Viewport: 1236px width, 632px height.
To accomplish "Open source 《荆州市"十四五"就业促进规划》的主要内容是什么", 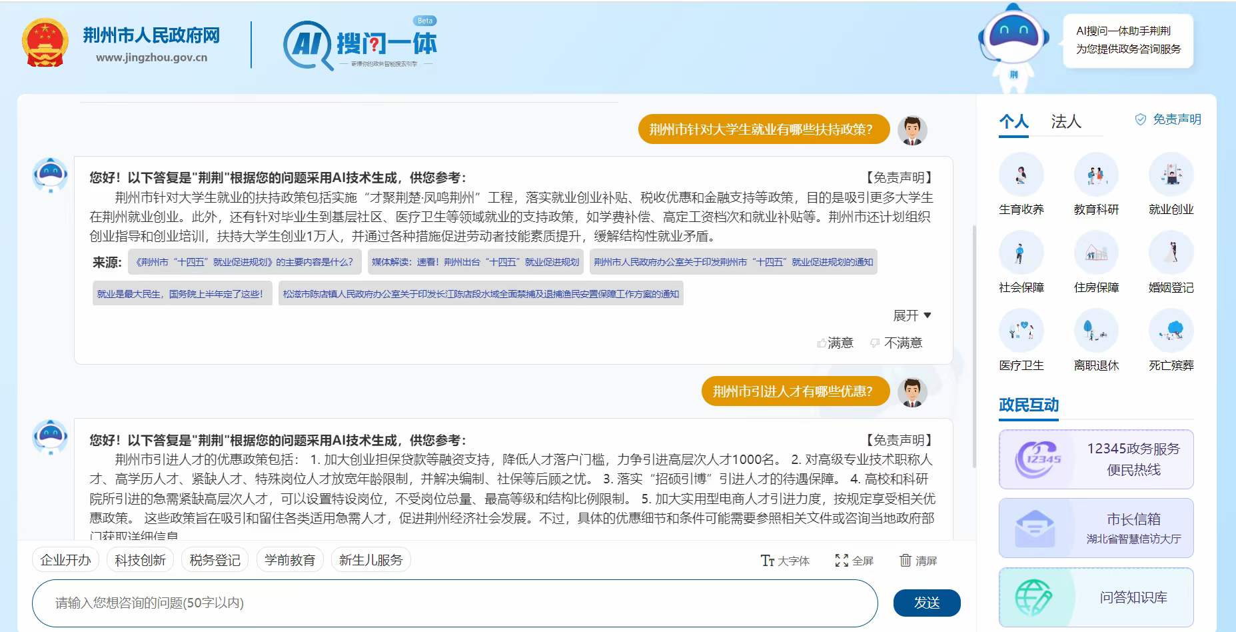I will pos(245,262).
